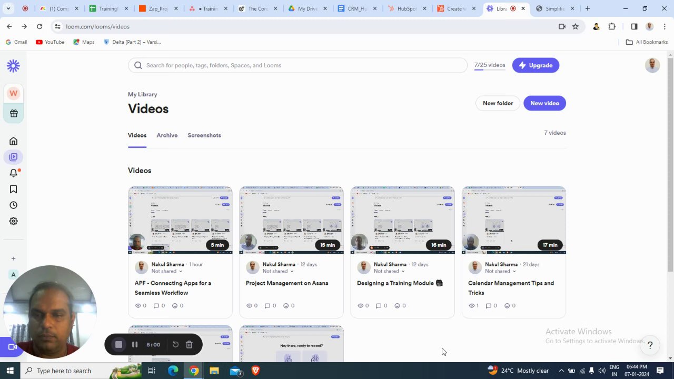Switch to the CRM_Hu browser tab
Screen dimensions: 674x379
358,8
